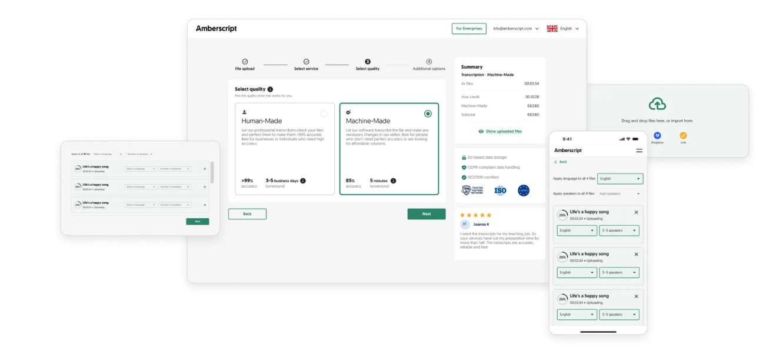Click the Trusted Partner Network badge
The height and width of the screenshot is (361, 776).
pyautogui.click(x=472, y=190)
